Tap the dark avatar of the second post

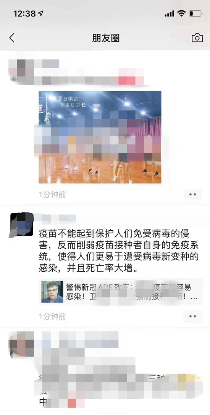(x=22, y=225)
